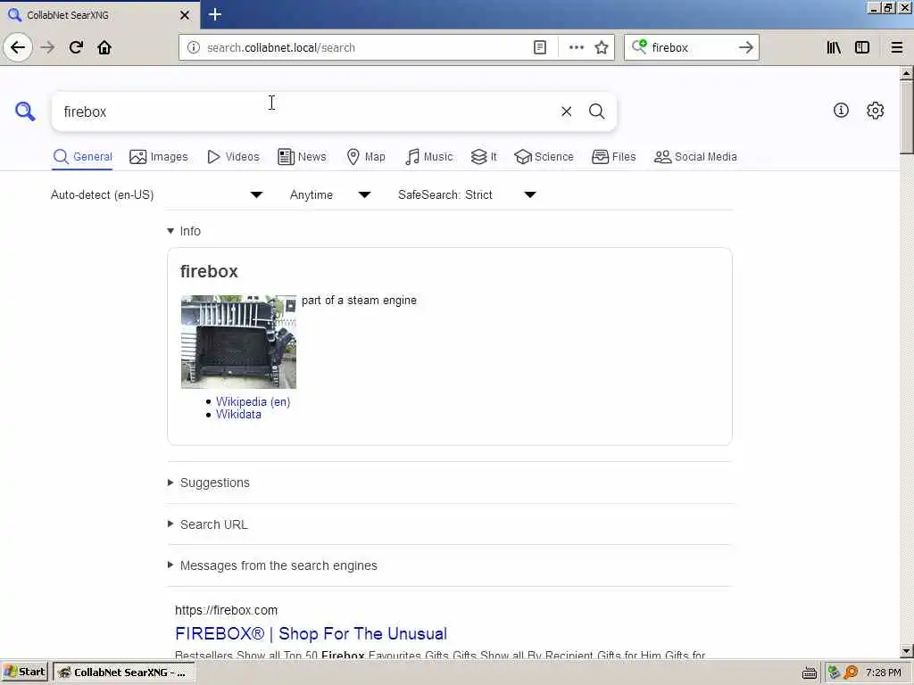The height and width of the screenshot is (685, 914).
Task: Go back with the browser Back arrow
Action: 18,47
